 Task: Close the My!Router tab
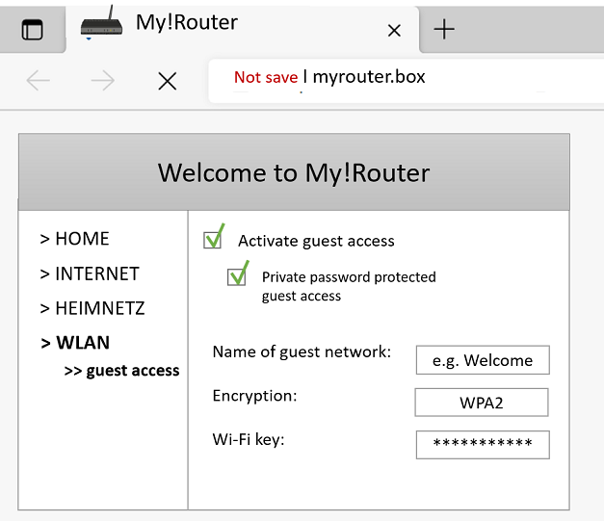click(393, 31)
